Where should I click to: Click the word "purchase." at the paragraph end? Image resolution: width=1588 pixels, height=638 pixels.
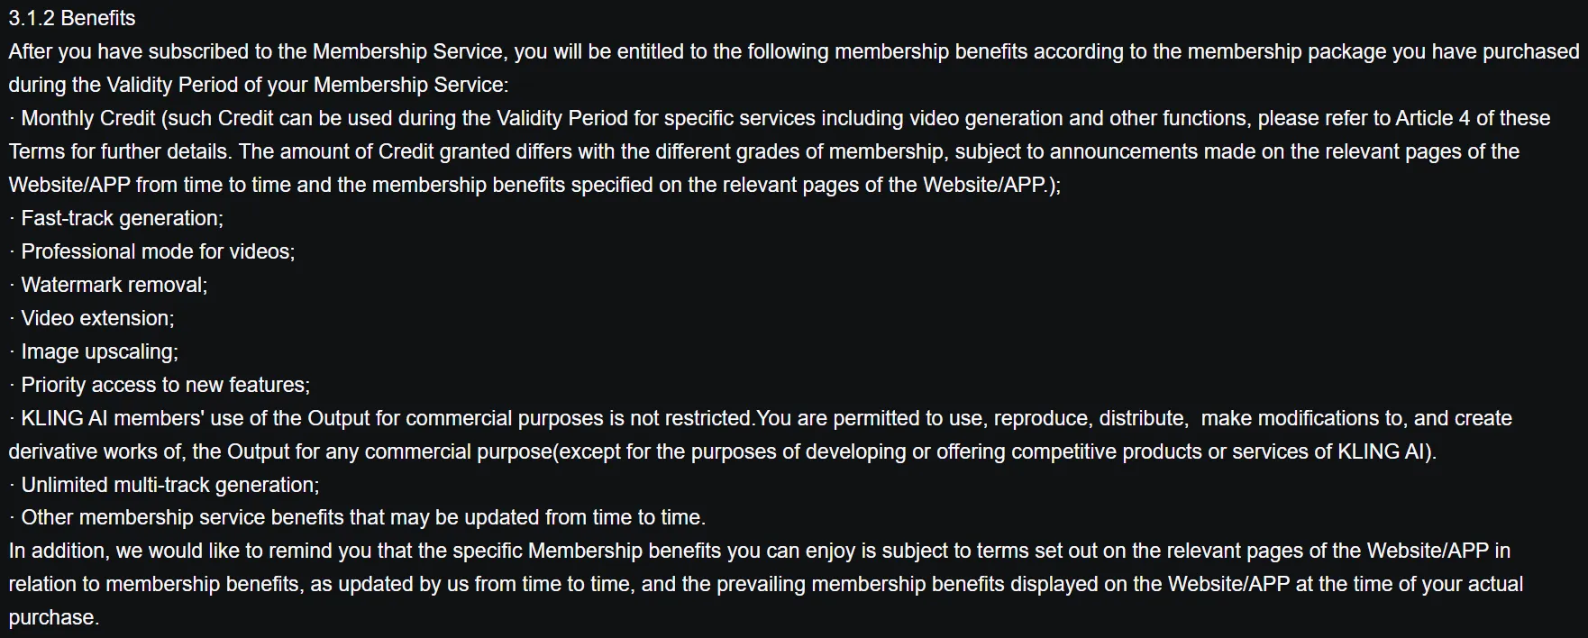coord(53,617)
